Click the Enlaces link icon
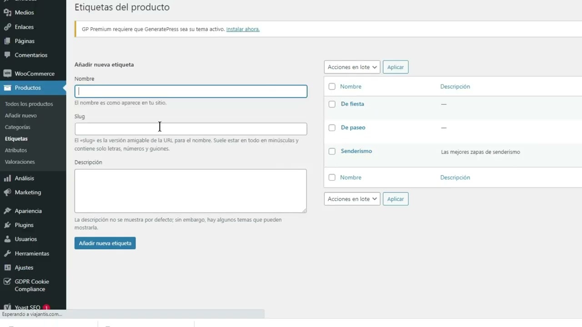 pyautogui.click(x=7, y=27)
